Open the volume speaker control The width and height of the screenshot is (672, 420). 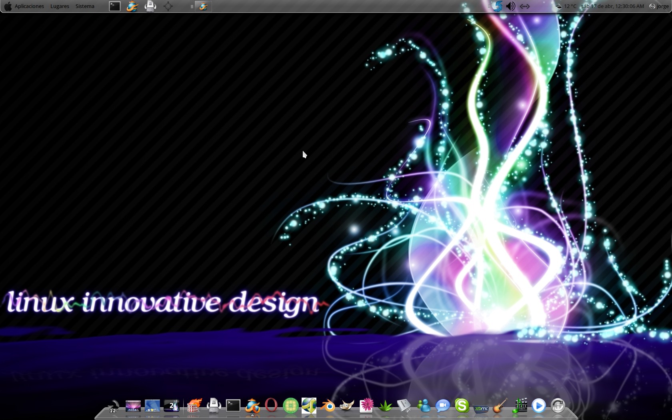[x=510, y=6]
